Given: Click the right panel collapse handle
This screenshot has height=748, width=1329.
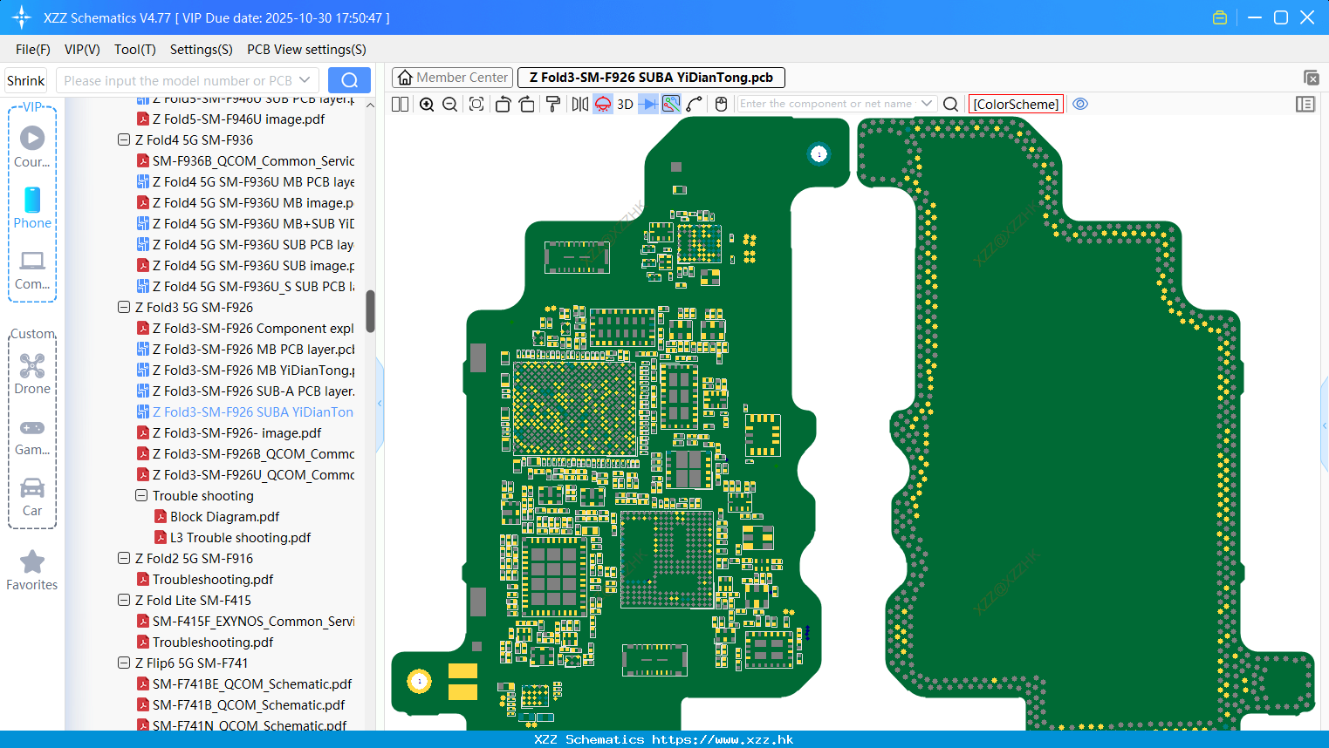Looking at the screenshot, I should (x=1325, y=425).
